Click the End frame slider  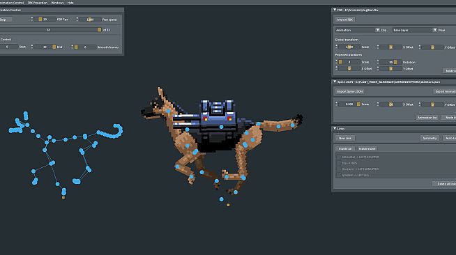45,47
